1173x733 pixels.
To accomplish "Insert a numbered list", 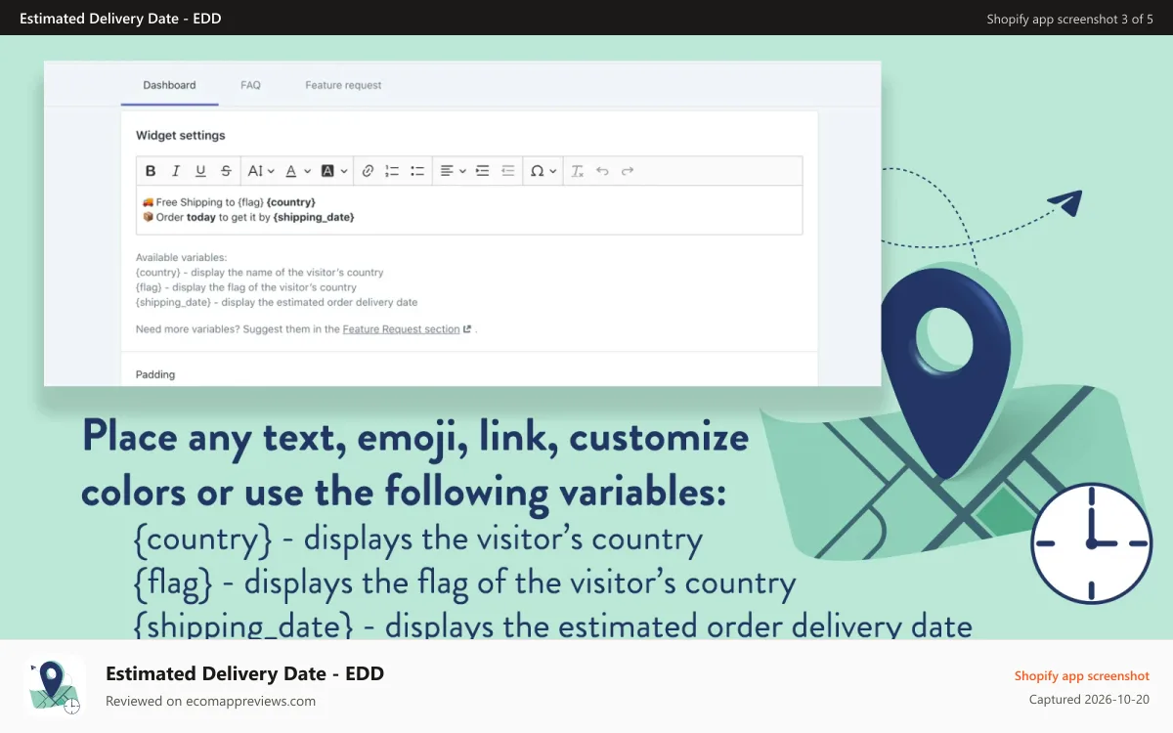I will (x=392, y=171).
